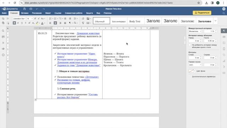Open the Множитель line spacing type dropdown
Viewport: 227px width, 128px height.
click(x=195, y=31)
